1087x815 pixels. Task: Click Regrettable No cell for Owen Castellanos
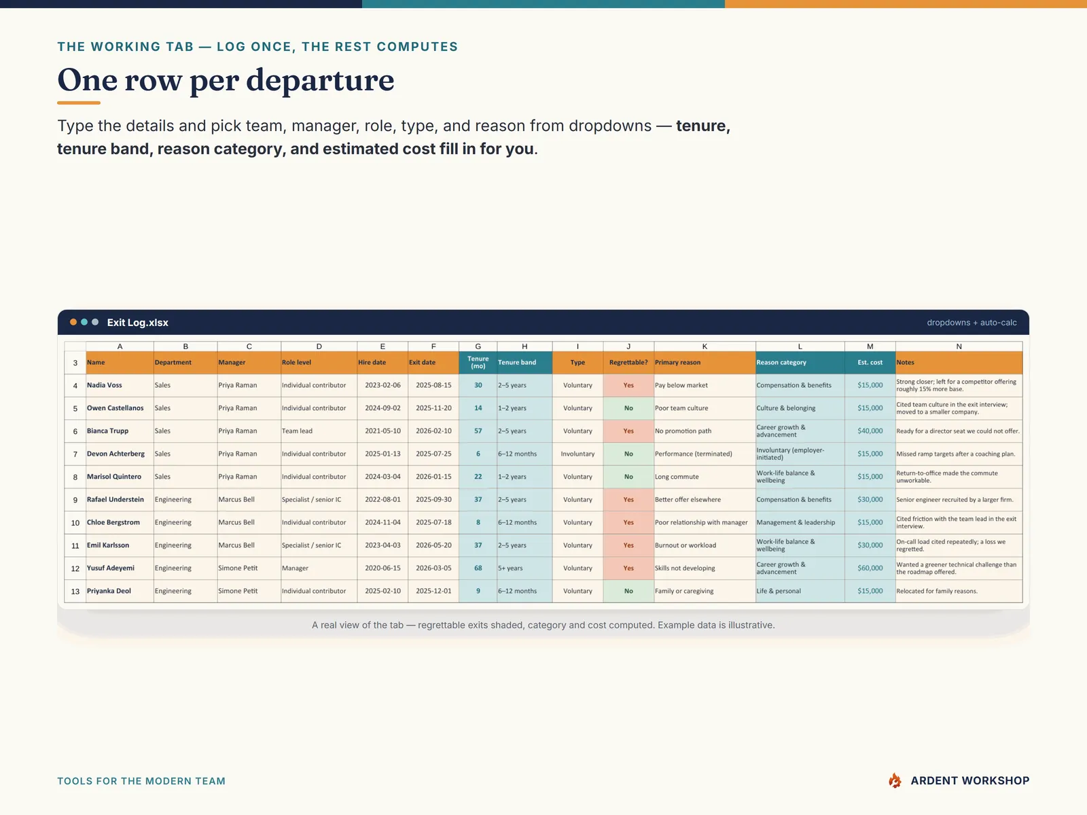[x=628, y=408]
